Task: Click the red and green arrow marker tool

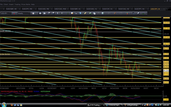Action: tap(127, 13)
